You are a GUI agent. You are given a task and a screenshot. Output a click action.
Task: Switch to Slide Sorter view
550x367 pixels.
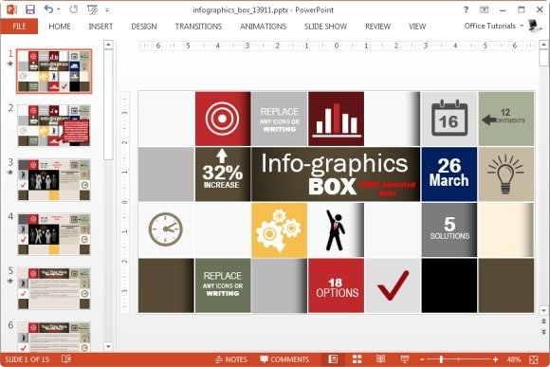(357, 358)
